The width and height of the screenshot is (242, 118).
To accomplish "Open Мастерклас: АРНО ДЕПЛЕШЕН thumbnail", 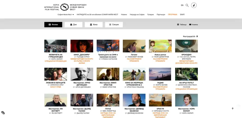I will point(82,74).
